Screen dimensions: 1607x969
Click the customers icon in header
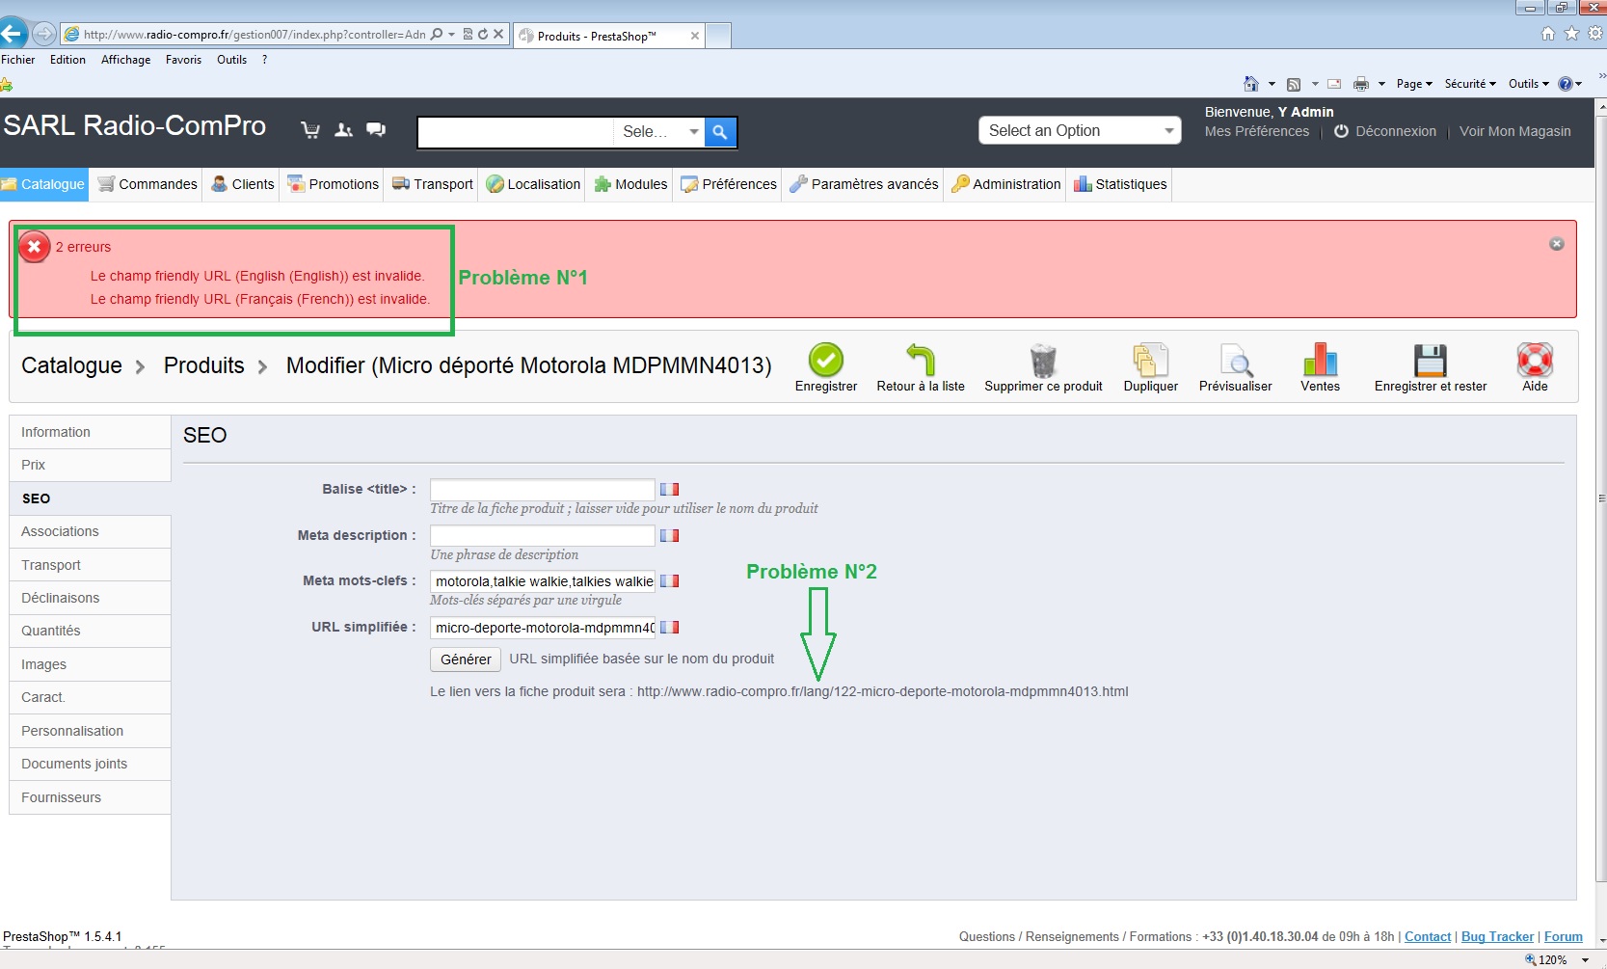click(343, 130)
